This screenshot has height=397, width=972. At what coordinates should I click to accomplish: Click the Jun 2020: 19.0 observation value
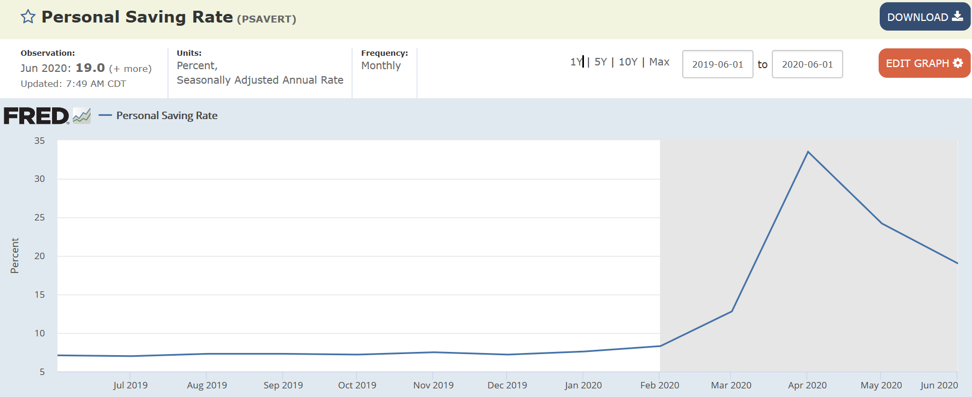(63, 68)
